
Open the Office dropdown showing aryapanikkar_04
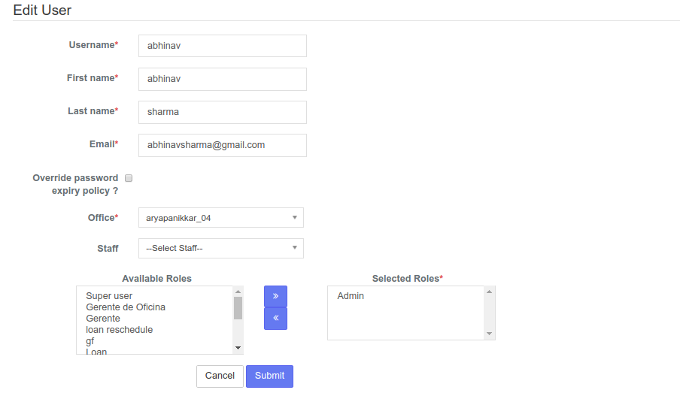point(220,217)
